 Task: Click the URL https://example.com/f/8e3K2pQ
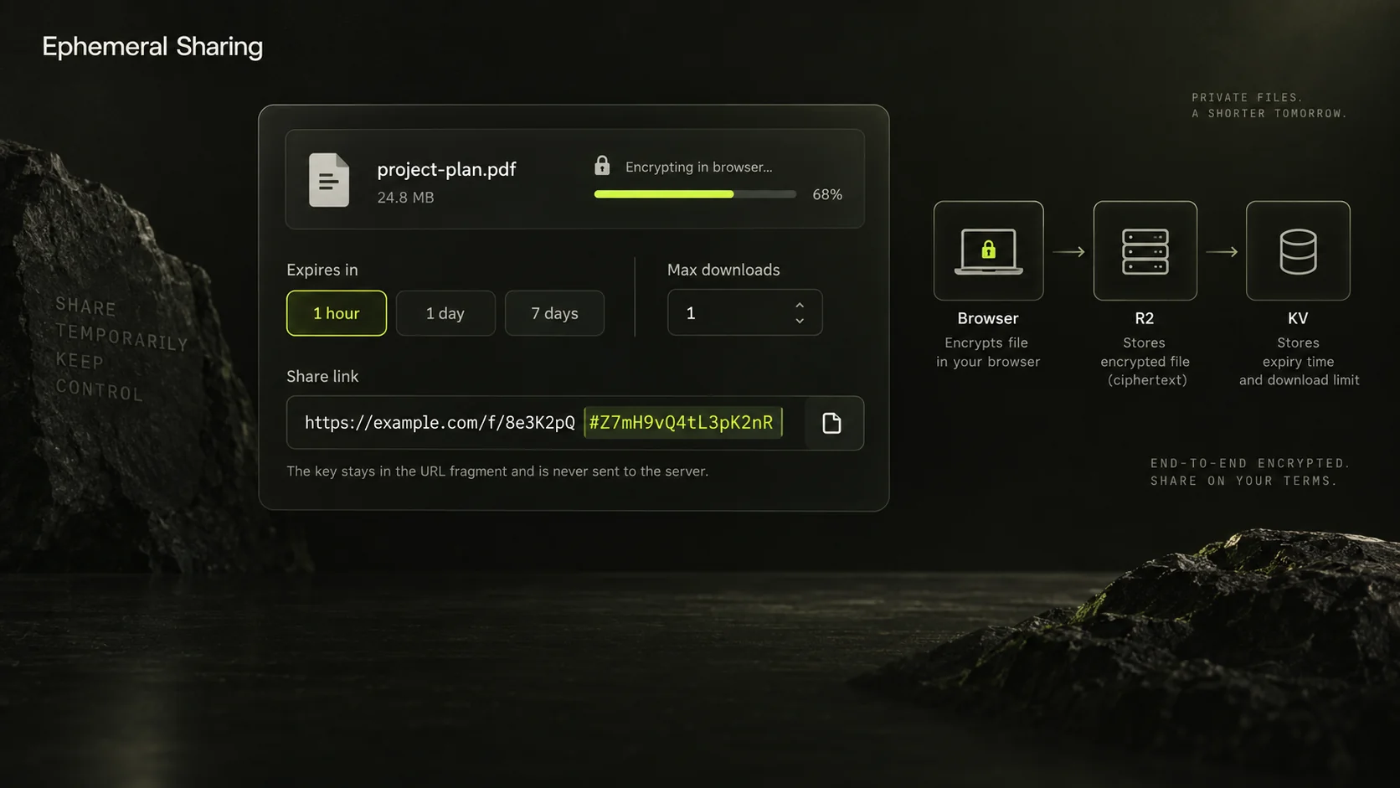(x=440, y=422)
